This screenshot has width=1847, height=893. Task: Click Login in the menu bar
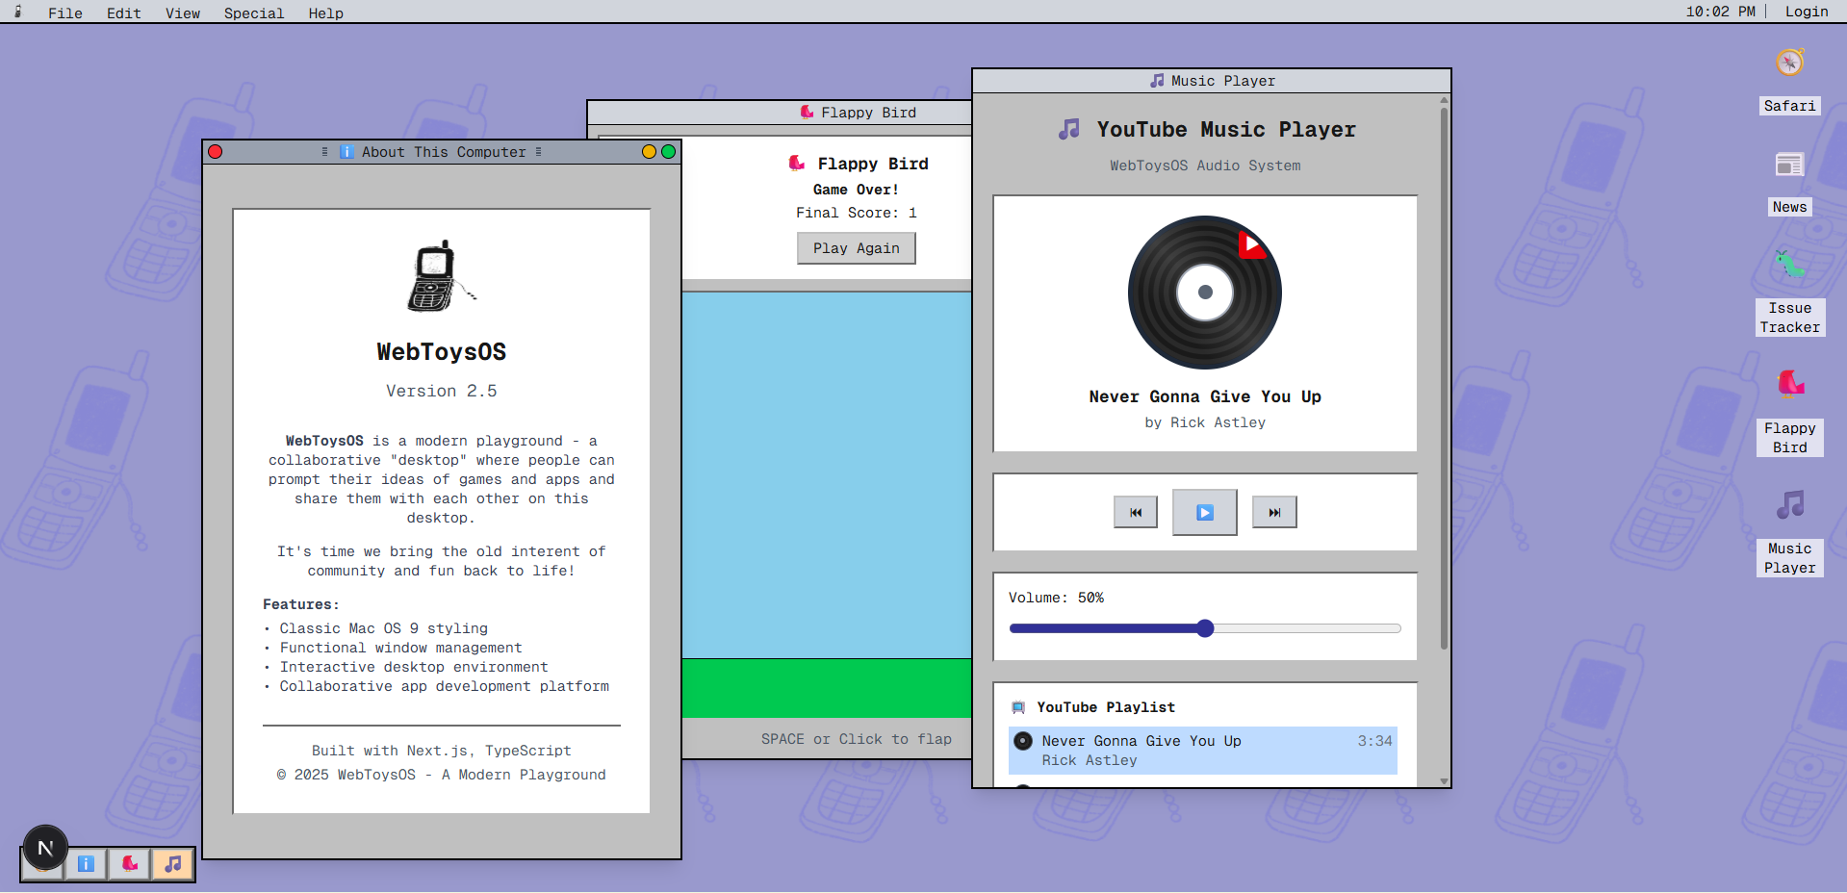1807,12
